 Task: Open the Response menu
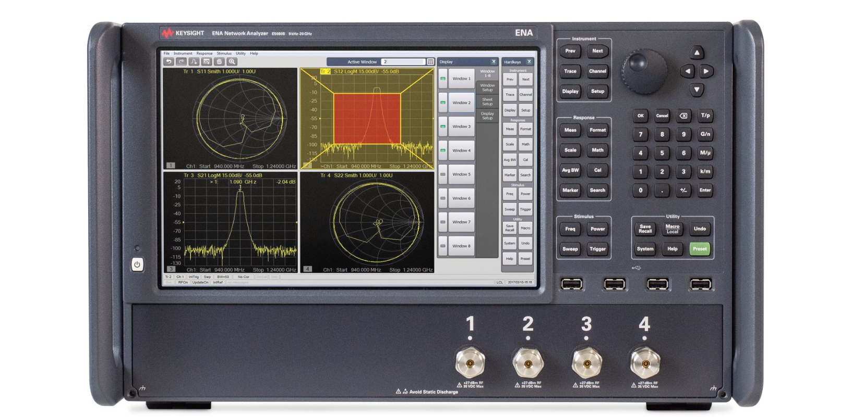point(204,53)
